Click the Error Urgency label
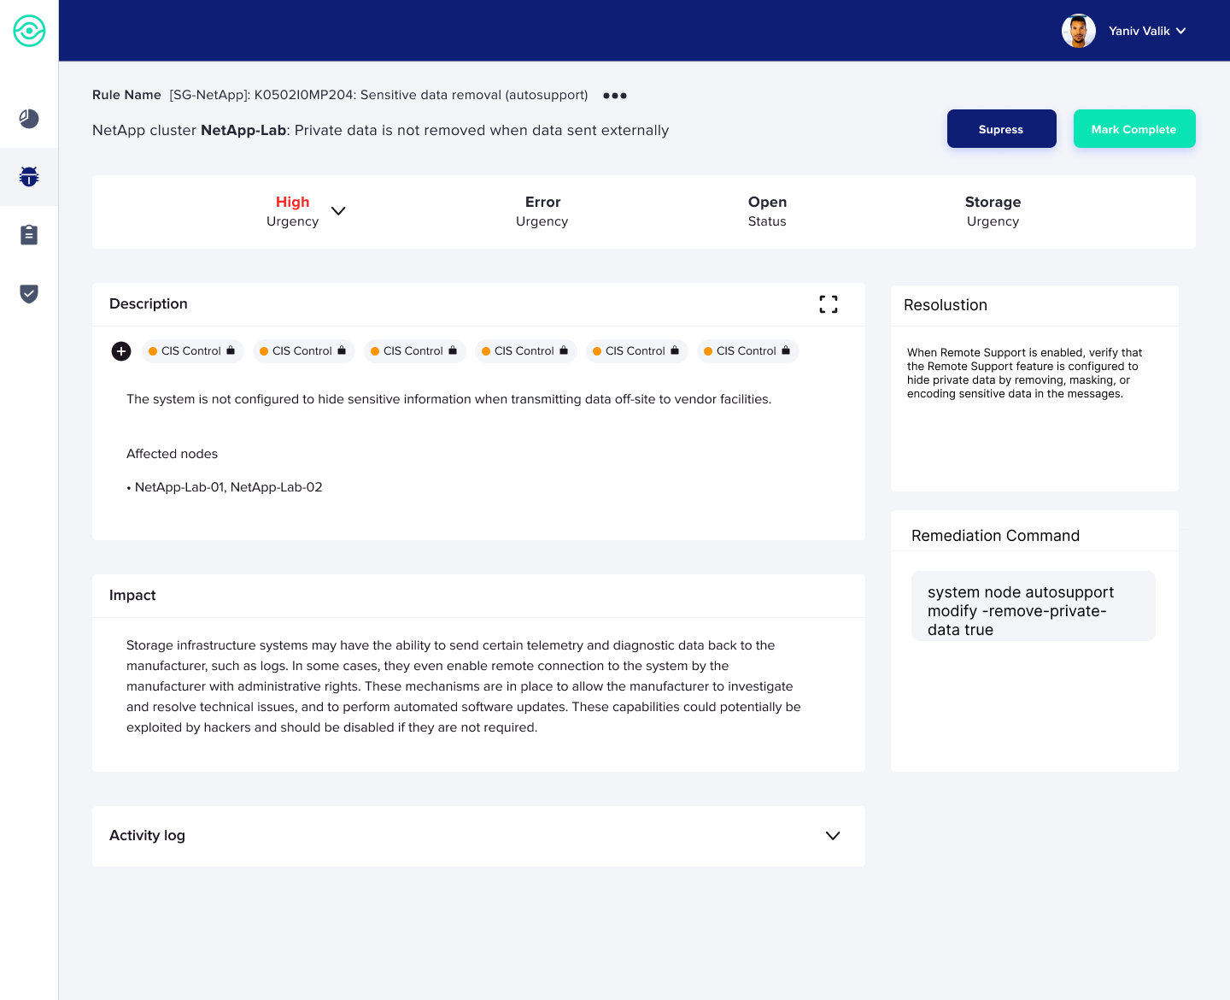This screenshot has width=1230, height=1000. pyautogui.click(x=542, y=211)
